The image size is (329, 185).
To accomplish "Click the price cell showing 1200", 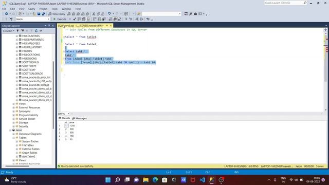I will [x=72, y=125].
